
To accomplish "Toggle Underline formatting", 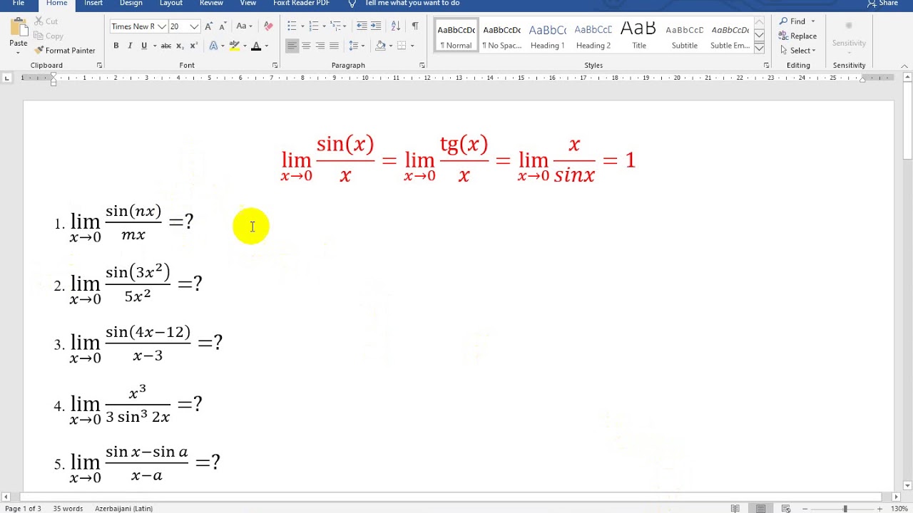I will coord(143,46).
